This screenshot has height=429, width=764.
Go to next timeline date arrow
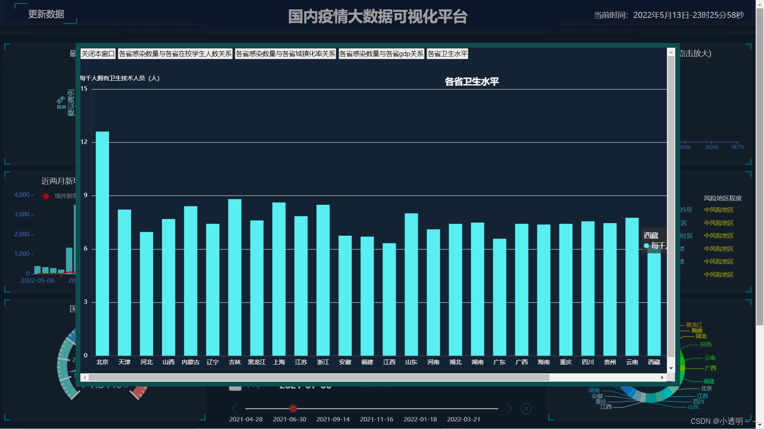coord(509,409)
